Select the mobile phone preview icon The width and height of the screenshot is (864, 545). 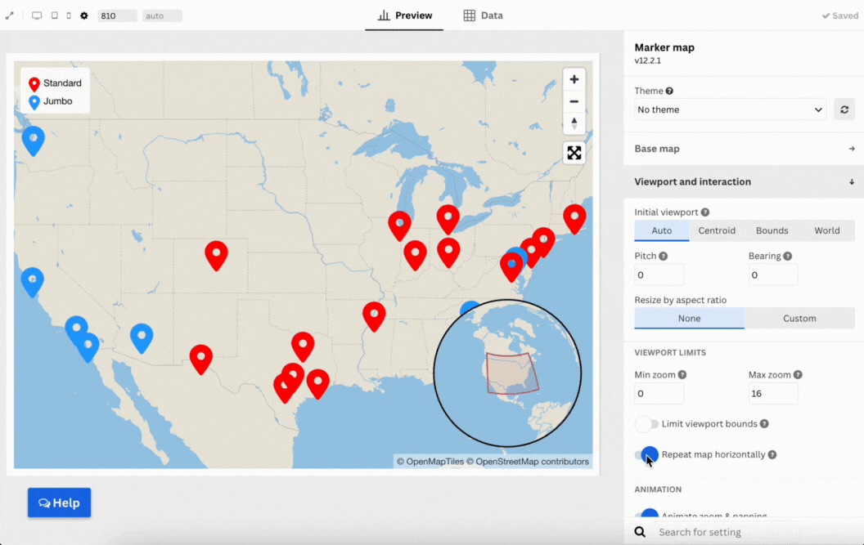(69, 16)
